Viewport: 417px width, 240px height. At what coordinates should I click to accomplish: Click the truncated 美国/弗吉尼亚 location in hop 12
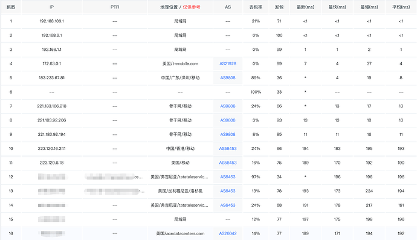coord(179,177)
